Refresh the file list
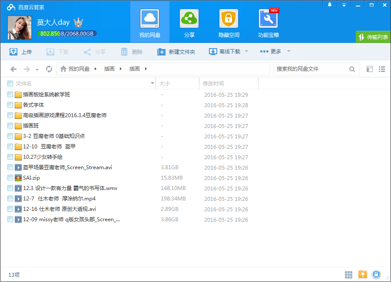Image resolution: width=391 pixels, height=282 pixels. click(x=49, y=69)
